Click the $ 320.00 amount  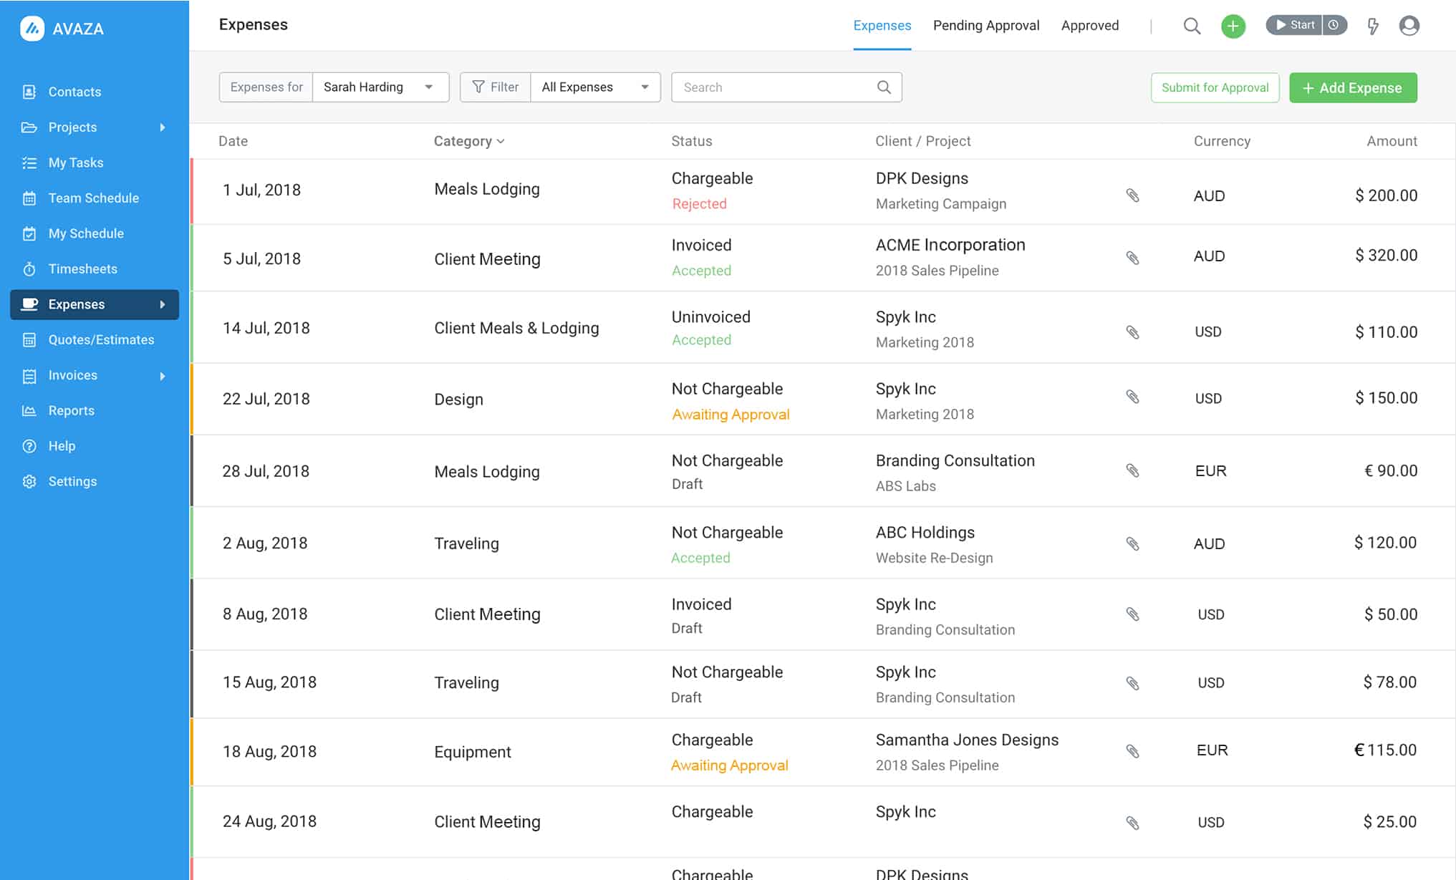pos(1386,256)
